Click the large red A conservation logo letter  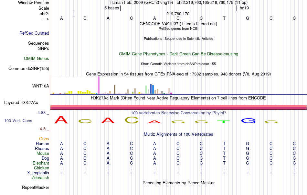(x=61, y=120)
